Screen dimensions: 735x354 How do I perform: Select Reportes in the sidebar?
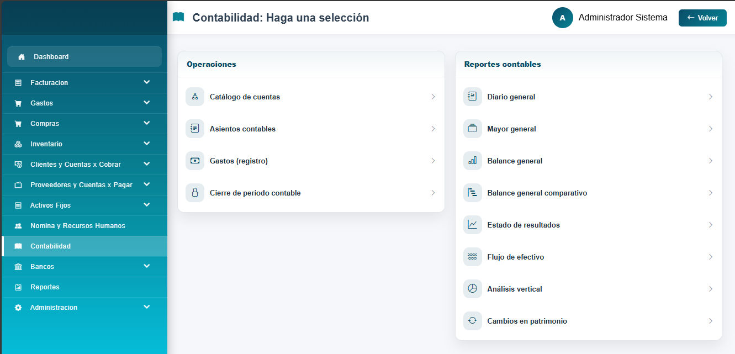click(45, 287)
